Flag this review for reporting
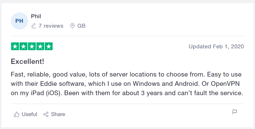 pos(235,112)
